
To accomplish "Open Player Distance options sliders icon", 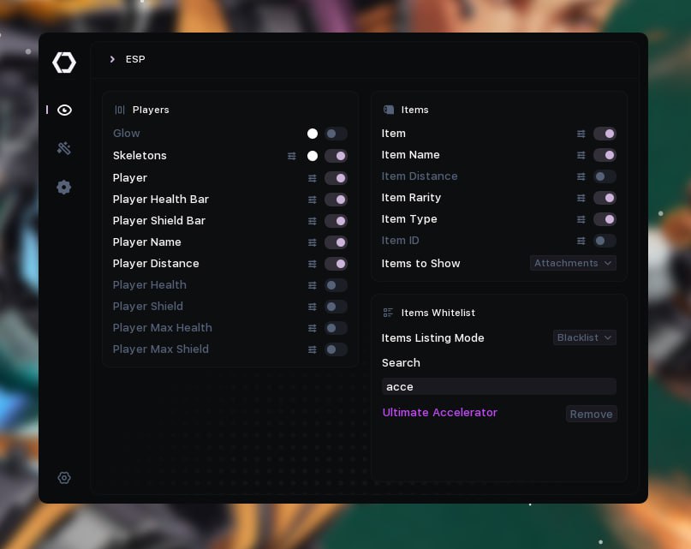I will pyautogui.click(x=313, y=264).
